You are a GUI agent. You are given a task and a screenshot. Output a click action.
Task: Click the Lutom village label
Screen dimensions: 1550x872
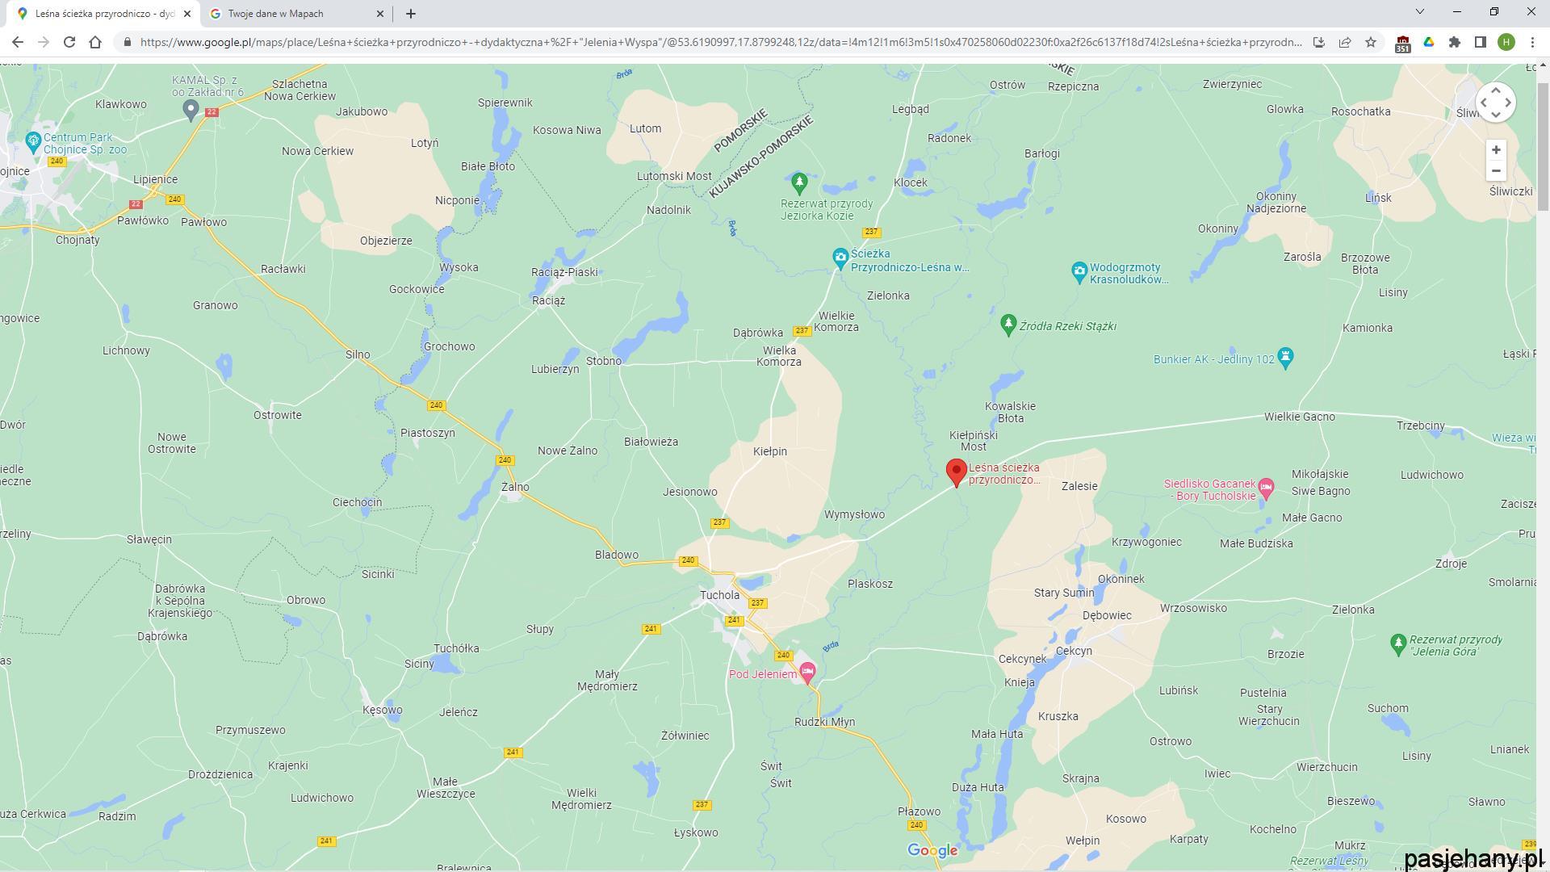pyautogui.click(x=645, y=128)
